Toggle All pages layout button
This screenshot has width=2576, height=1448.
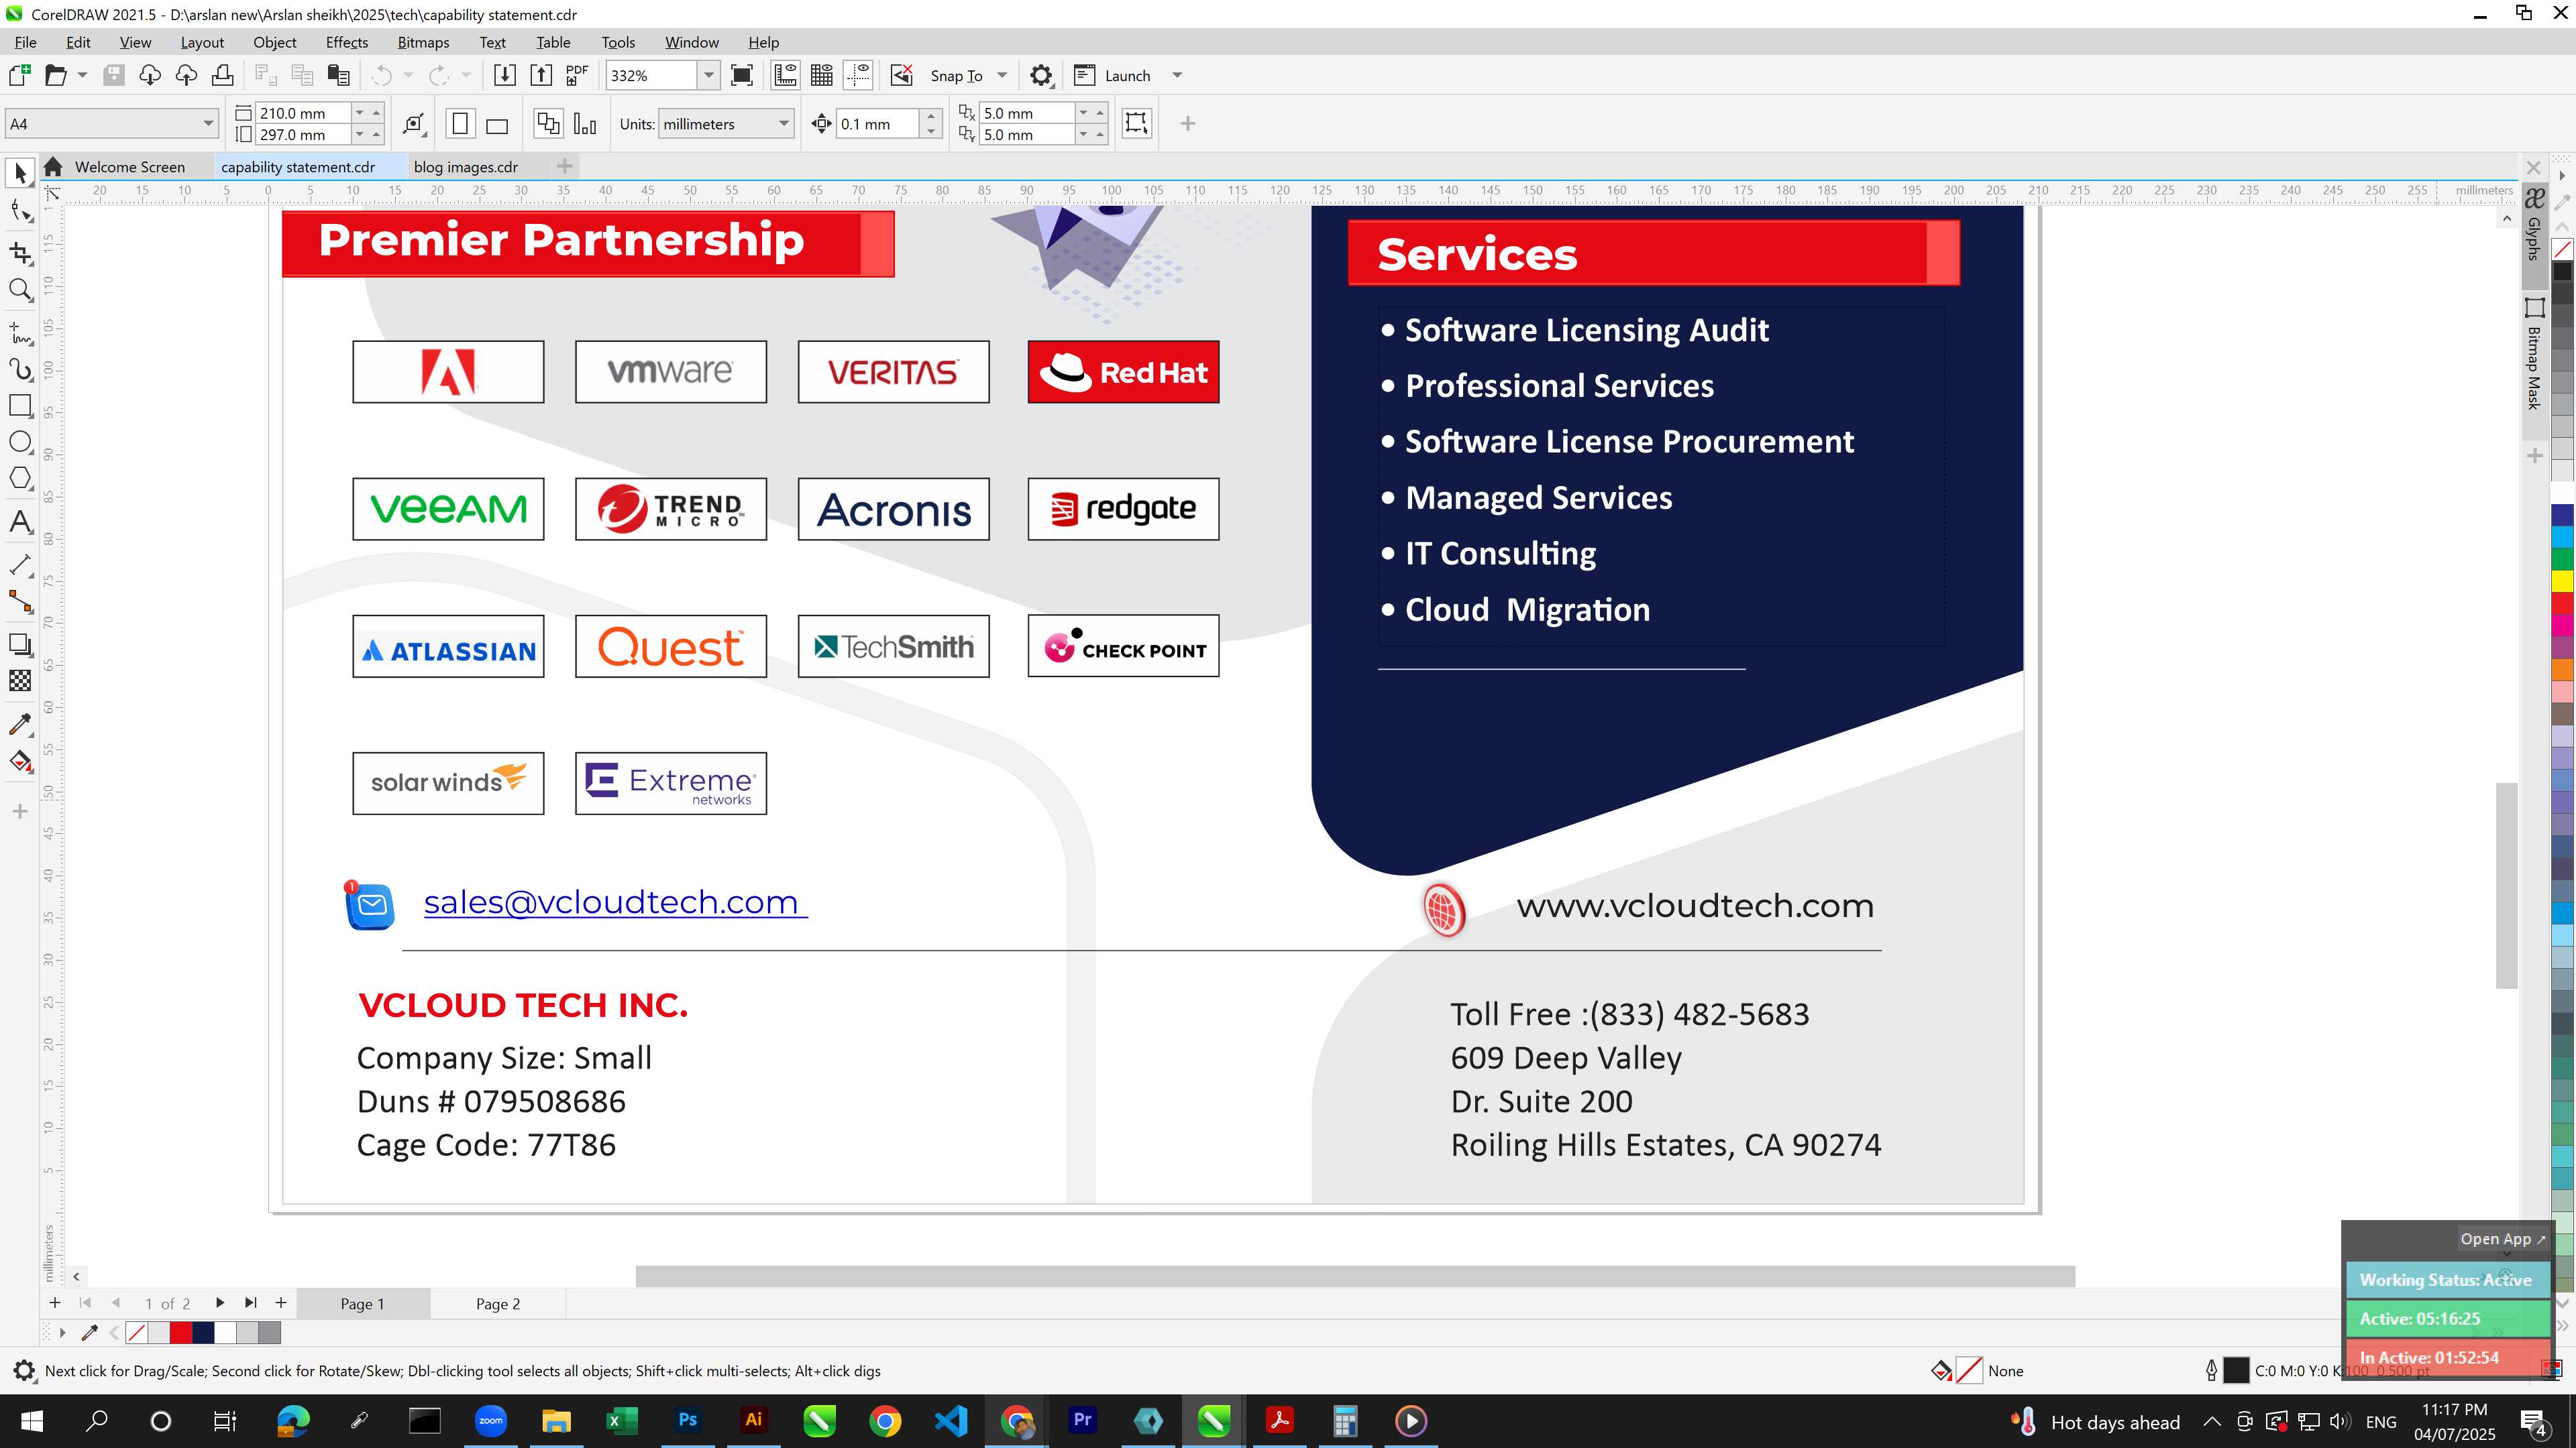point(548,124)
